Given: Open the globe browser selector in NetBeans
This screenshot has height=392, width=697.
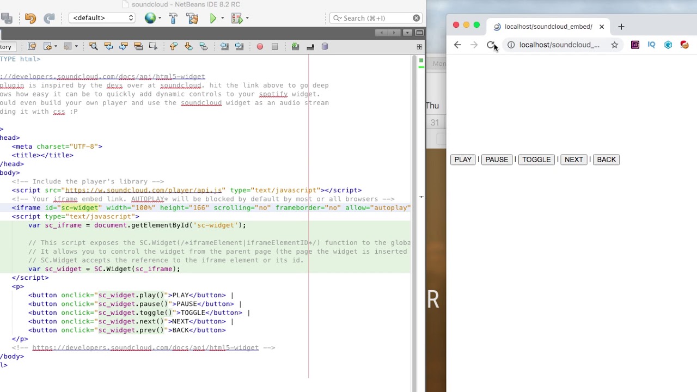Looking at the screenshot, I should [x=150, y=18].
